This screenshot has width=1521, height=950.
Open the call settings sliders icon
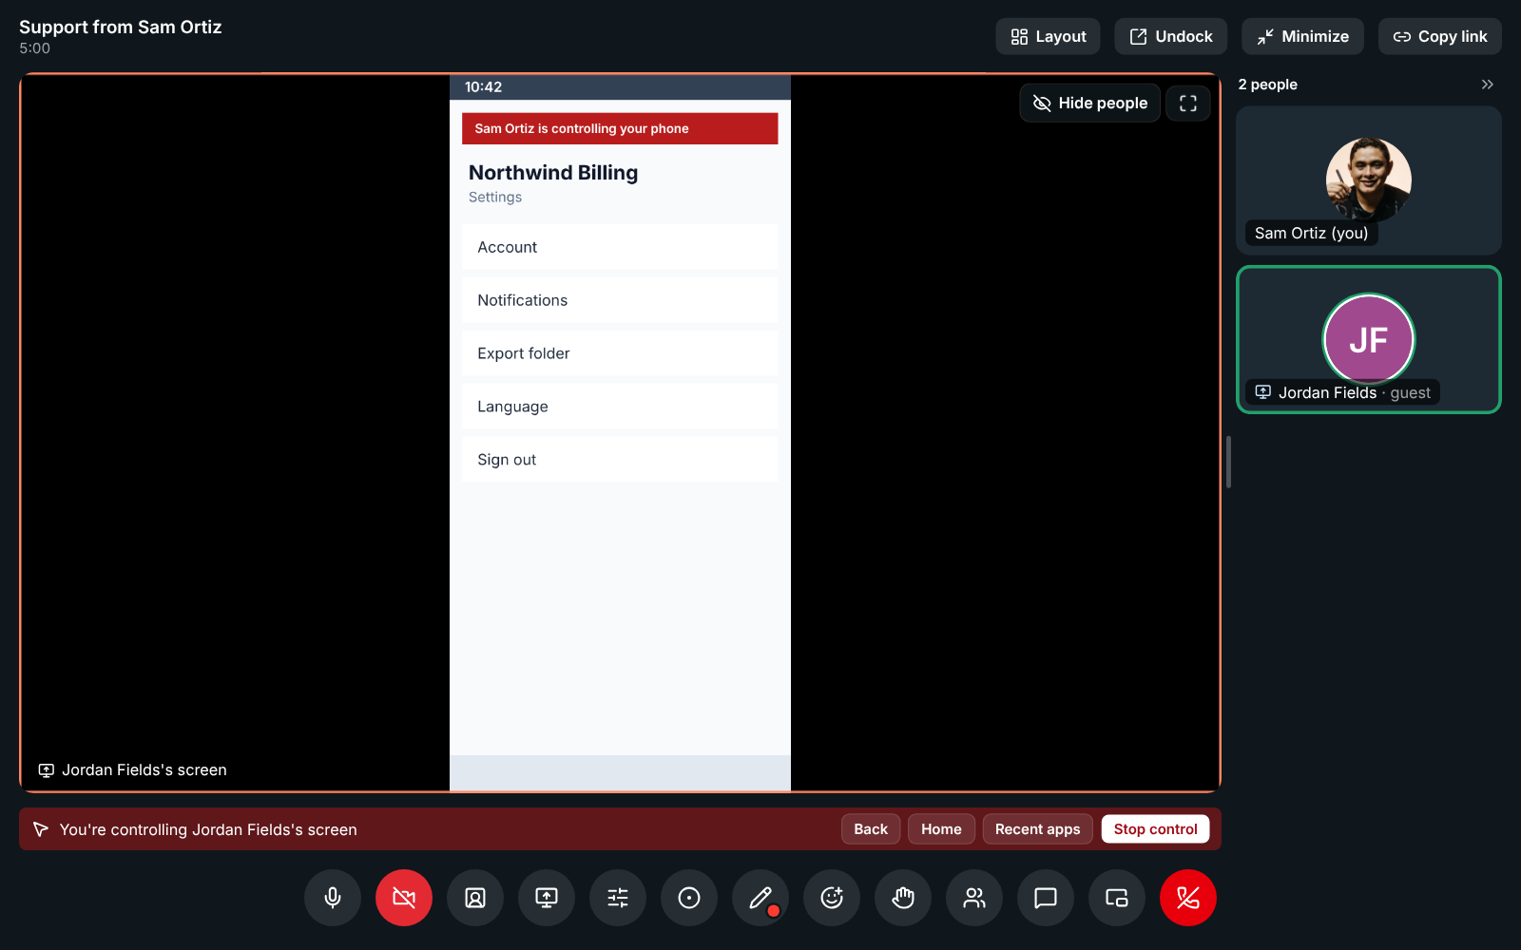(618, 898)
